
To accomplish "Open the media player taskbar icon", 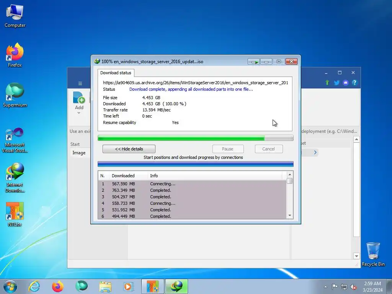I will pos(129,286).
